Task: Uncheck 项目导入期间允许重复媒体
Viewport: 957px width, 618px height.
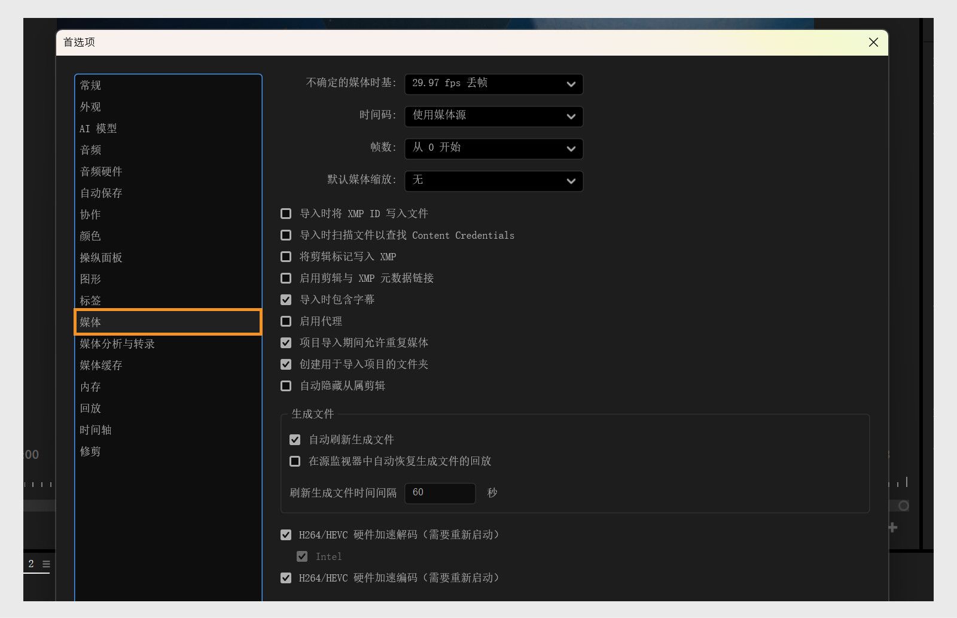Action: pos(285,342)
